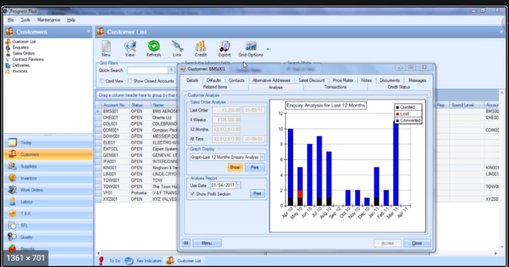The image size is (509, 267).
Task: Open the View customer toolbar icon
Action: click(x=130, y=47)
